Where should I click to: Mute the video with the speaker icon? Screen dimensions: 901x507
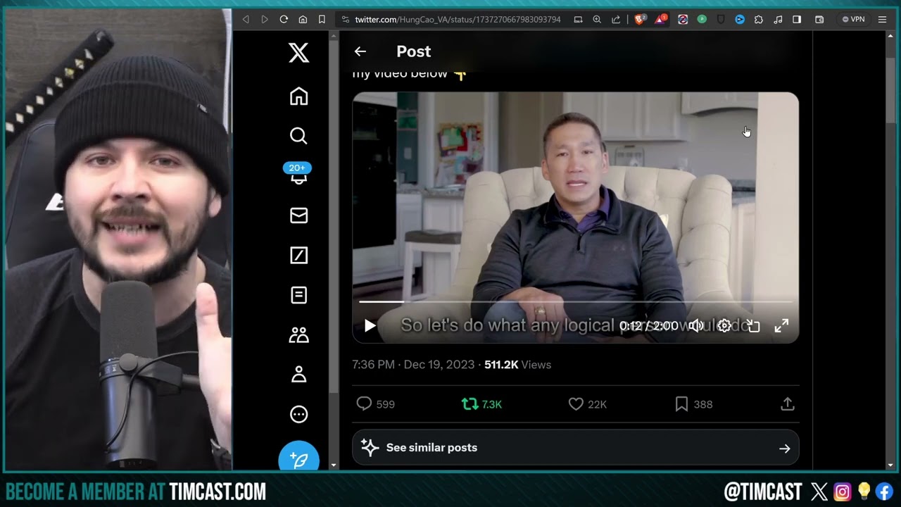695,325
